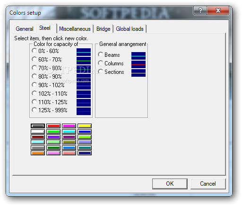Click the 102% - 110% color preview box

[84, 94]
